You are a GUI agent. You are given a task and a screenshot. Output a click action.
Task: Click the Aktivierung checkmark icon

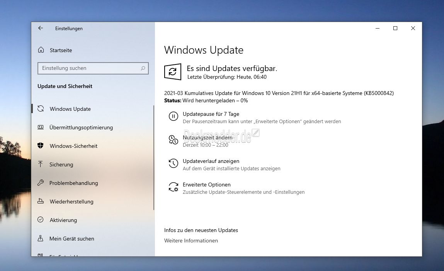(x=41, y=220)
